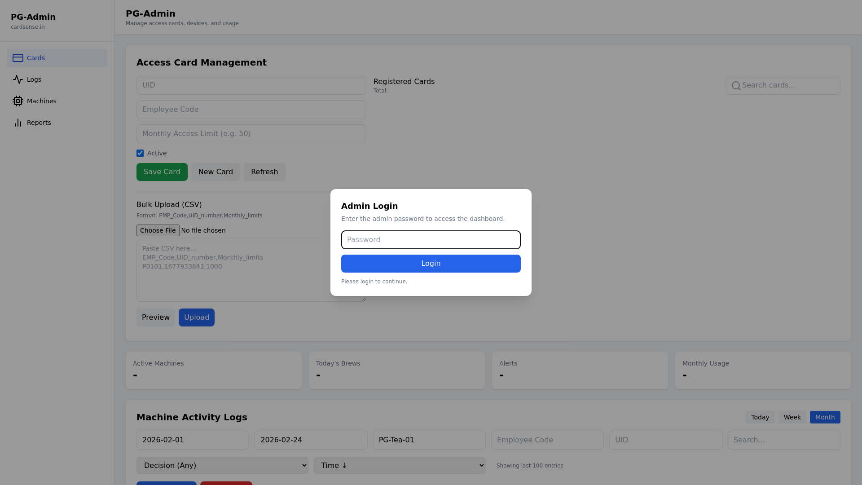Open the Time sort dropdown
The width and height of the screenshot is (862, 485).
tap(400, 466)
